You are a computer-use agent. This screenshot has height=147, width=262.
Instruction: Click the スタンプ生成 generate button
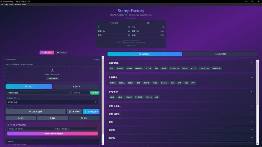pyautogui.click(x=36, y=112)
